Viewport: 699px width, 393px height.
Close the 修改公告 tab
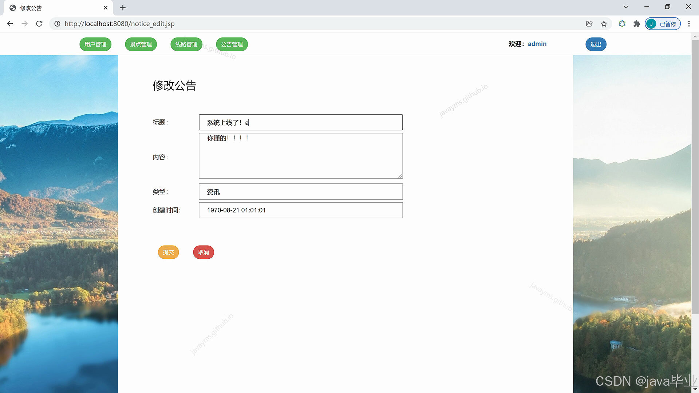click(106, 8)
